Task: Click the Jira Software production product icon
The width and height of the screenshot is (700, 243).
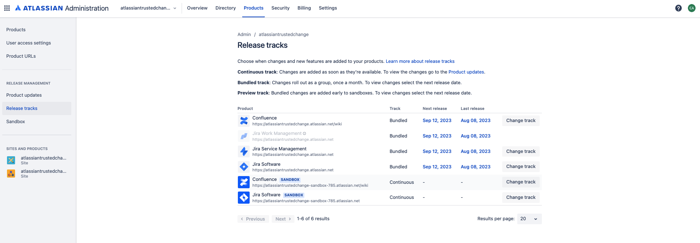Action: click(x=244, y=167)
